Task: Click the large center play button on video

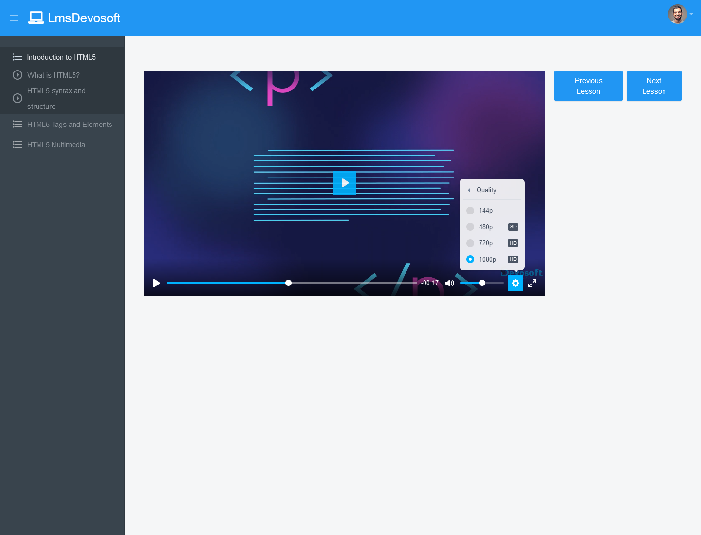Action: [345, 183]
